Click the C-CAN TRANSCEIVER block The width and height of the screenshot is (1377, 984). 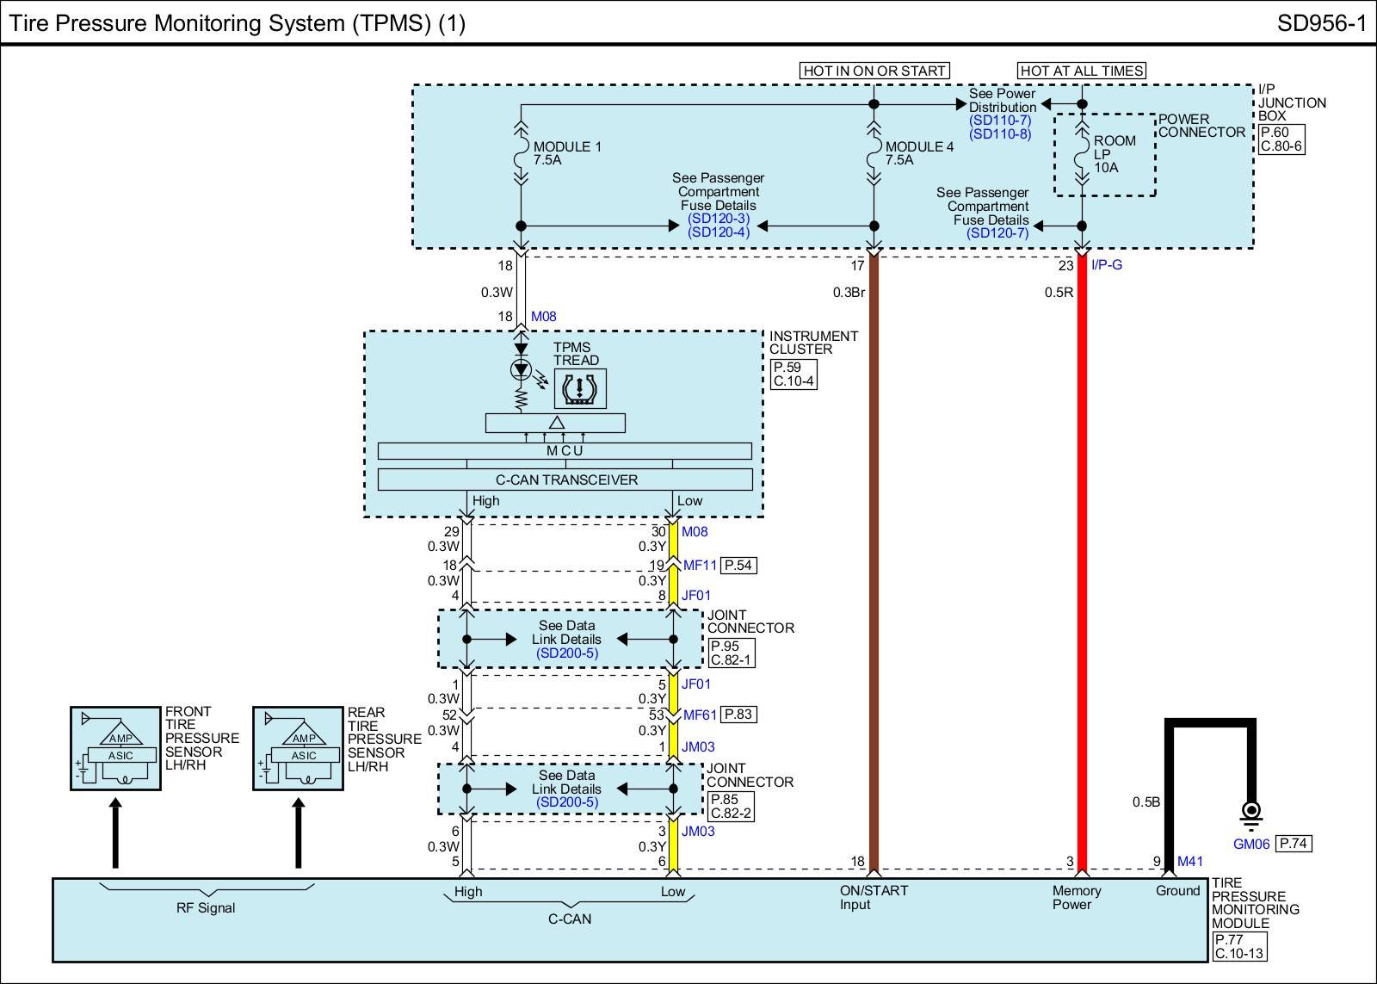point(565,480)
